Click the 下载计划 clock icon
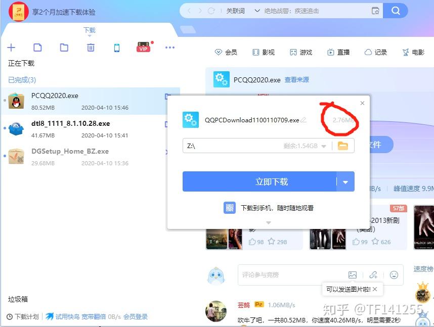The height and width of the screenshot is (327, 434). click(x=10, y=317)
